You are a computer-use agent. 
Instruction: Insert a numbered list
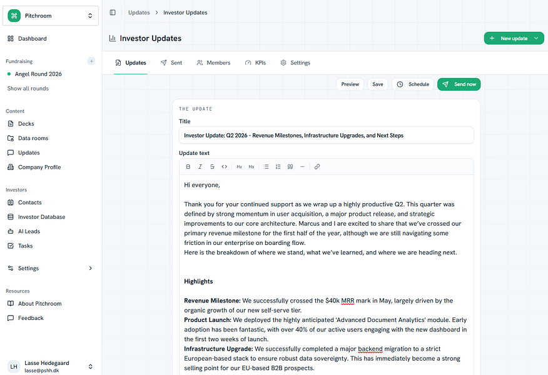tap(278, 167)
